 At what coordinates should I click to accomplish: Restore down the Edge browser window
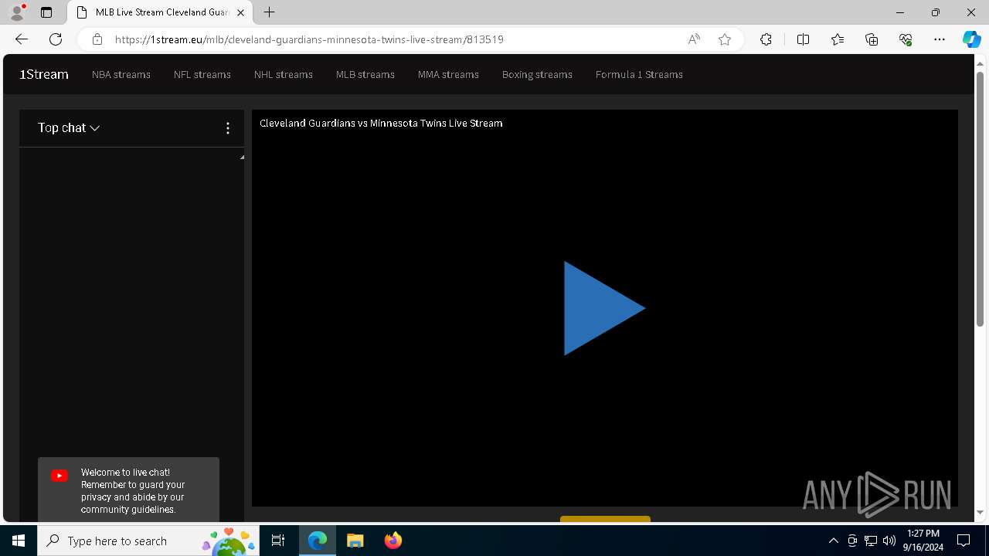click(x=936, y=12)
